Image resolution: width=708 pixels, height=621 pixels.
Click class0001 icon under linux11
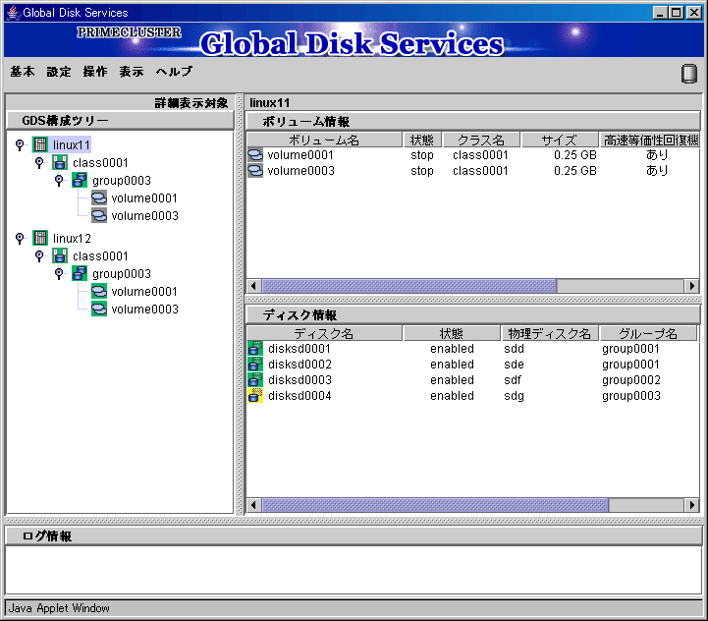pyautogui.click(x=60, y=163)
